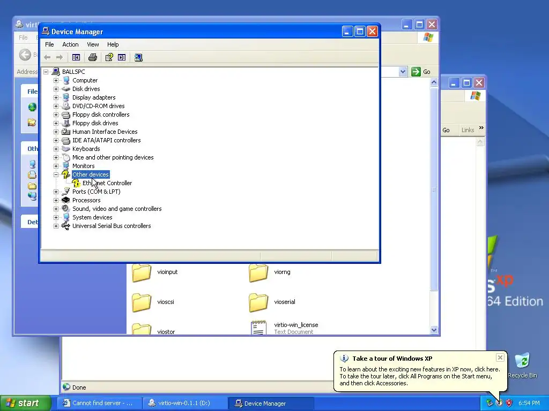549x411 pixels.
Task: Switch to Cannot find server taskbar button
Action: (99, 403)
